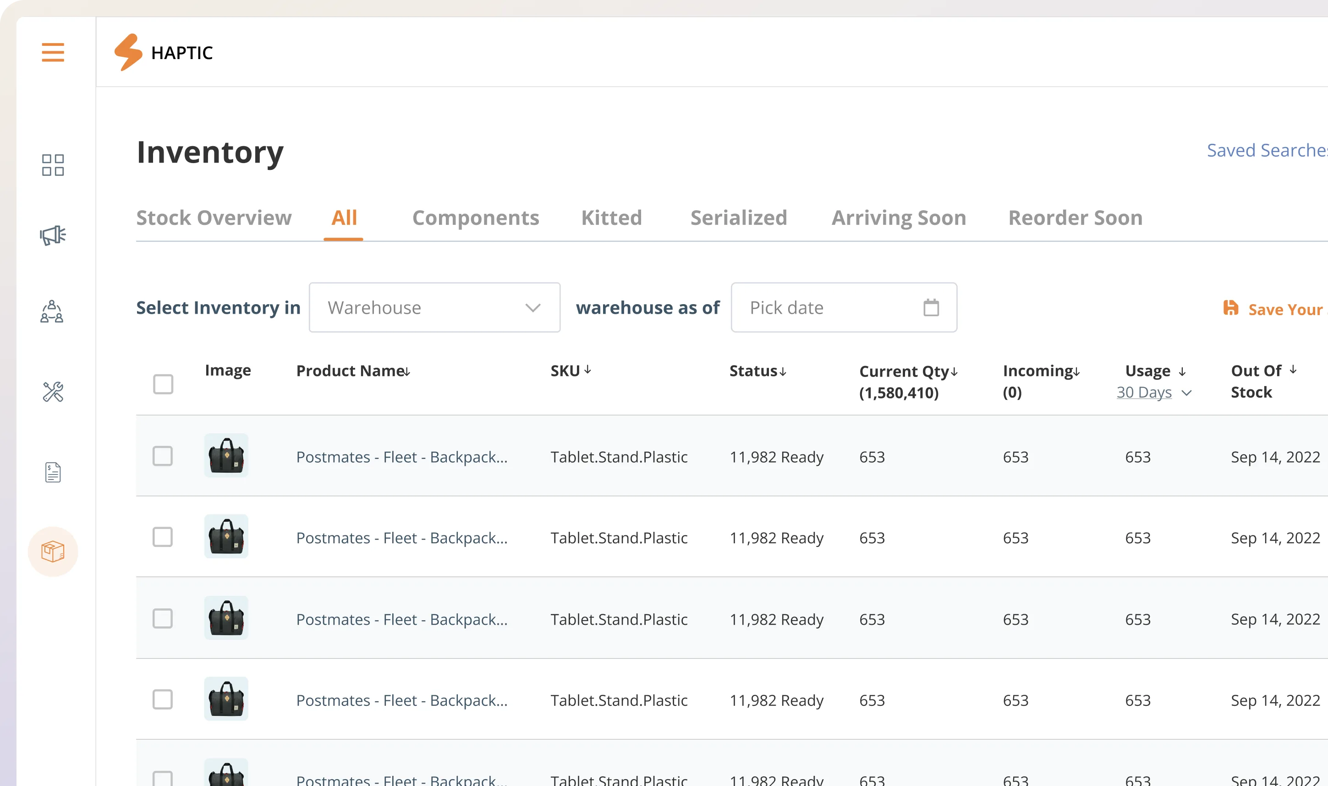The height and width of the screenshot is (786, 1328).
Task: Sort by Out Of Stock arrow
Action: (x=1293, y=370)
